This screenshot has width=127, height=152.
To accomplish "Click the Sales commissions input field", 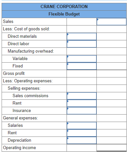I will [82, 96].
